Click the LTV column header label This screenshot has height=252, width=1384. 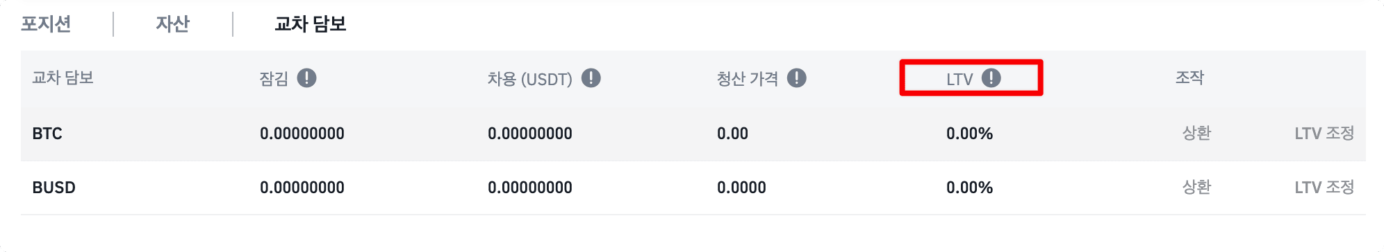click(959, 79)
